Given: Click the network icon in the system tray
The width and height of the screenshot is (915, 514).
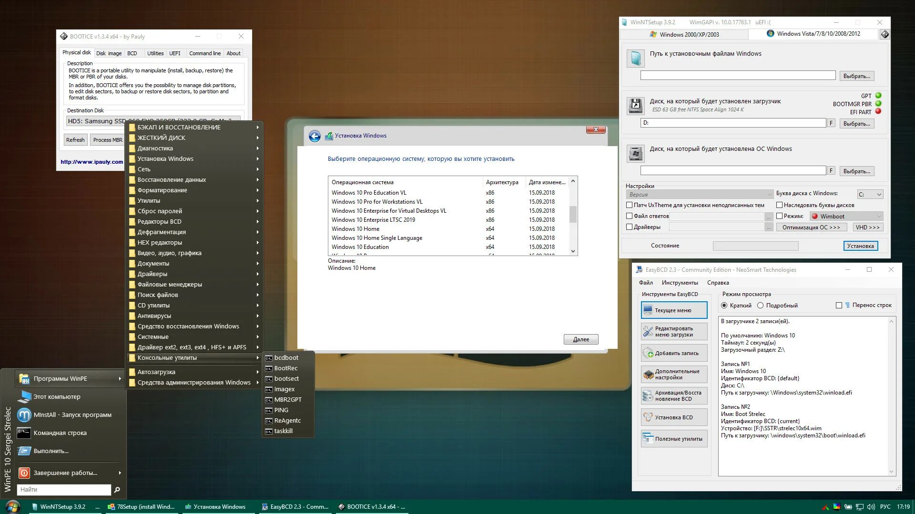Looking at the screenshot, I should [860, 507].
